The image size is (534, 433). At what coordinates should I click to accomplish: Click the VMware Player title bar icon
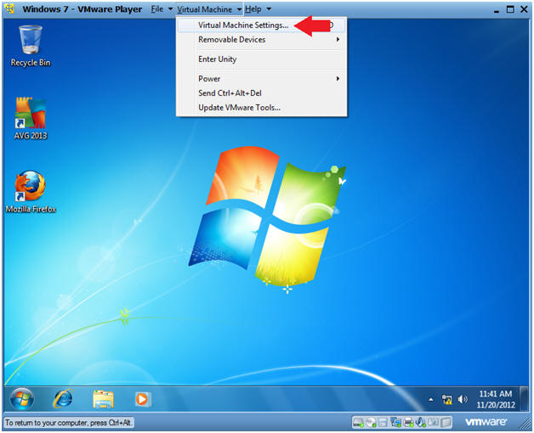click(x=9, y=8)
